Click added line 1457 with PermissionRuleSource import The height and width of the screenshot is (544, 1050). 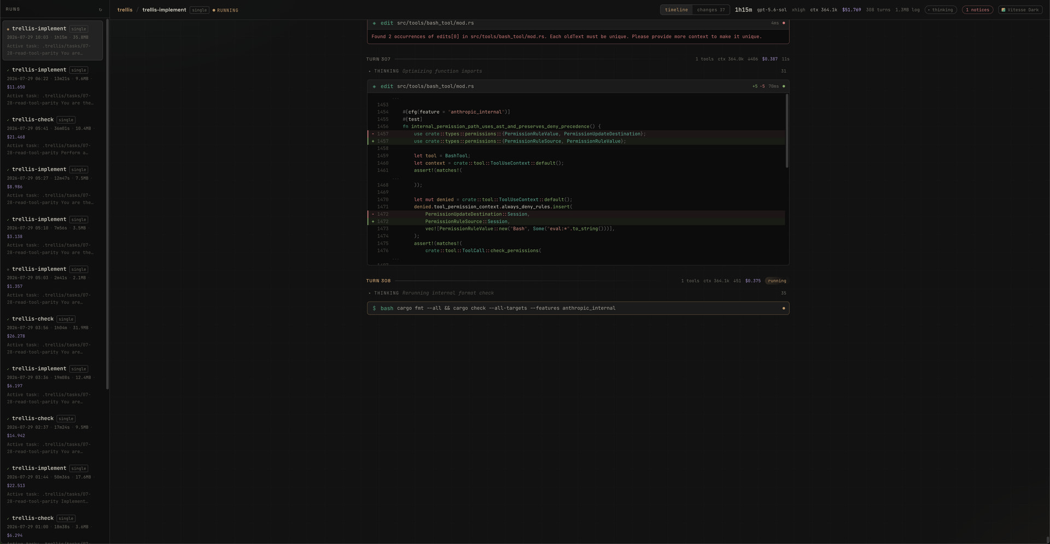tap(576, 141)
